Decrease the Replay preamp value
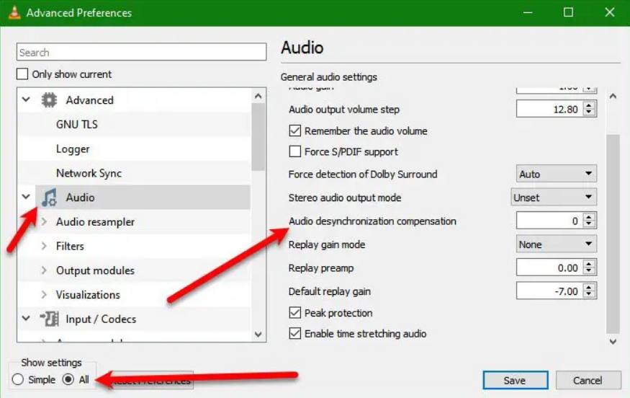The height and width of the screenshot is (398, 630). tap(589, 271)
